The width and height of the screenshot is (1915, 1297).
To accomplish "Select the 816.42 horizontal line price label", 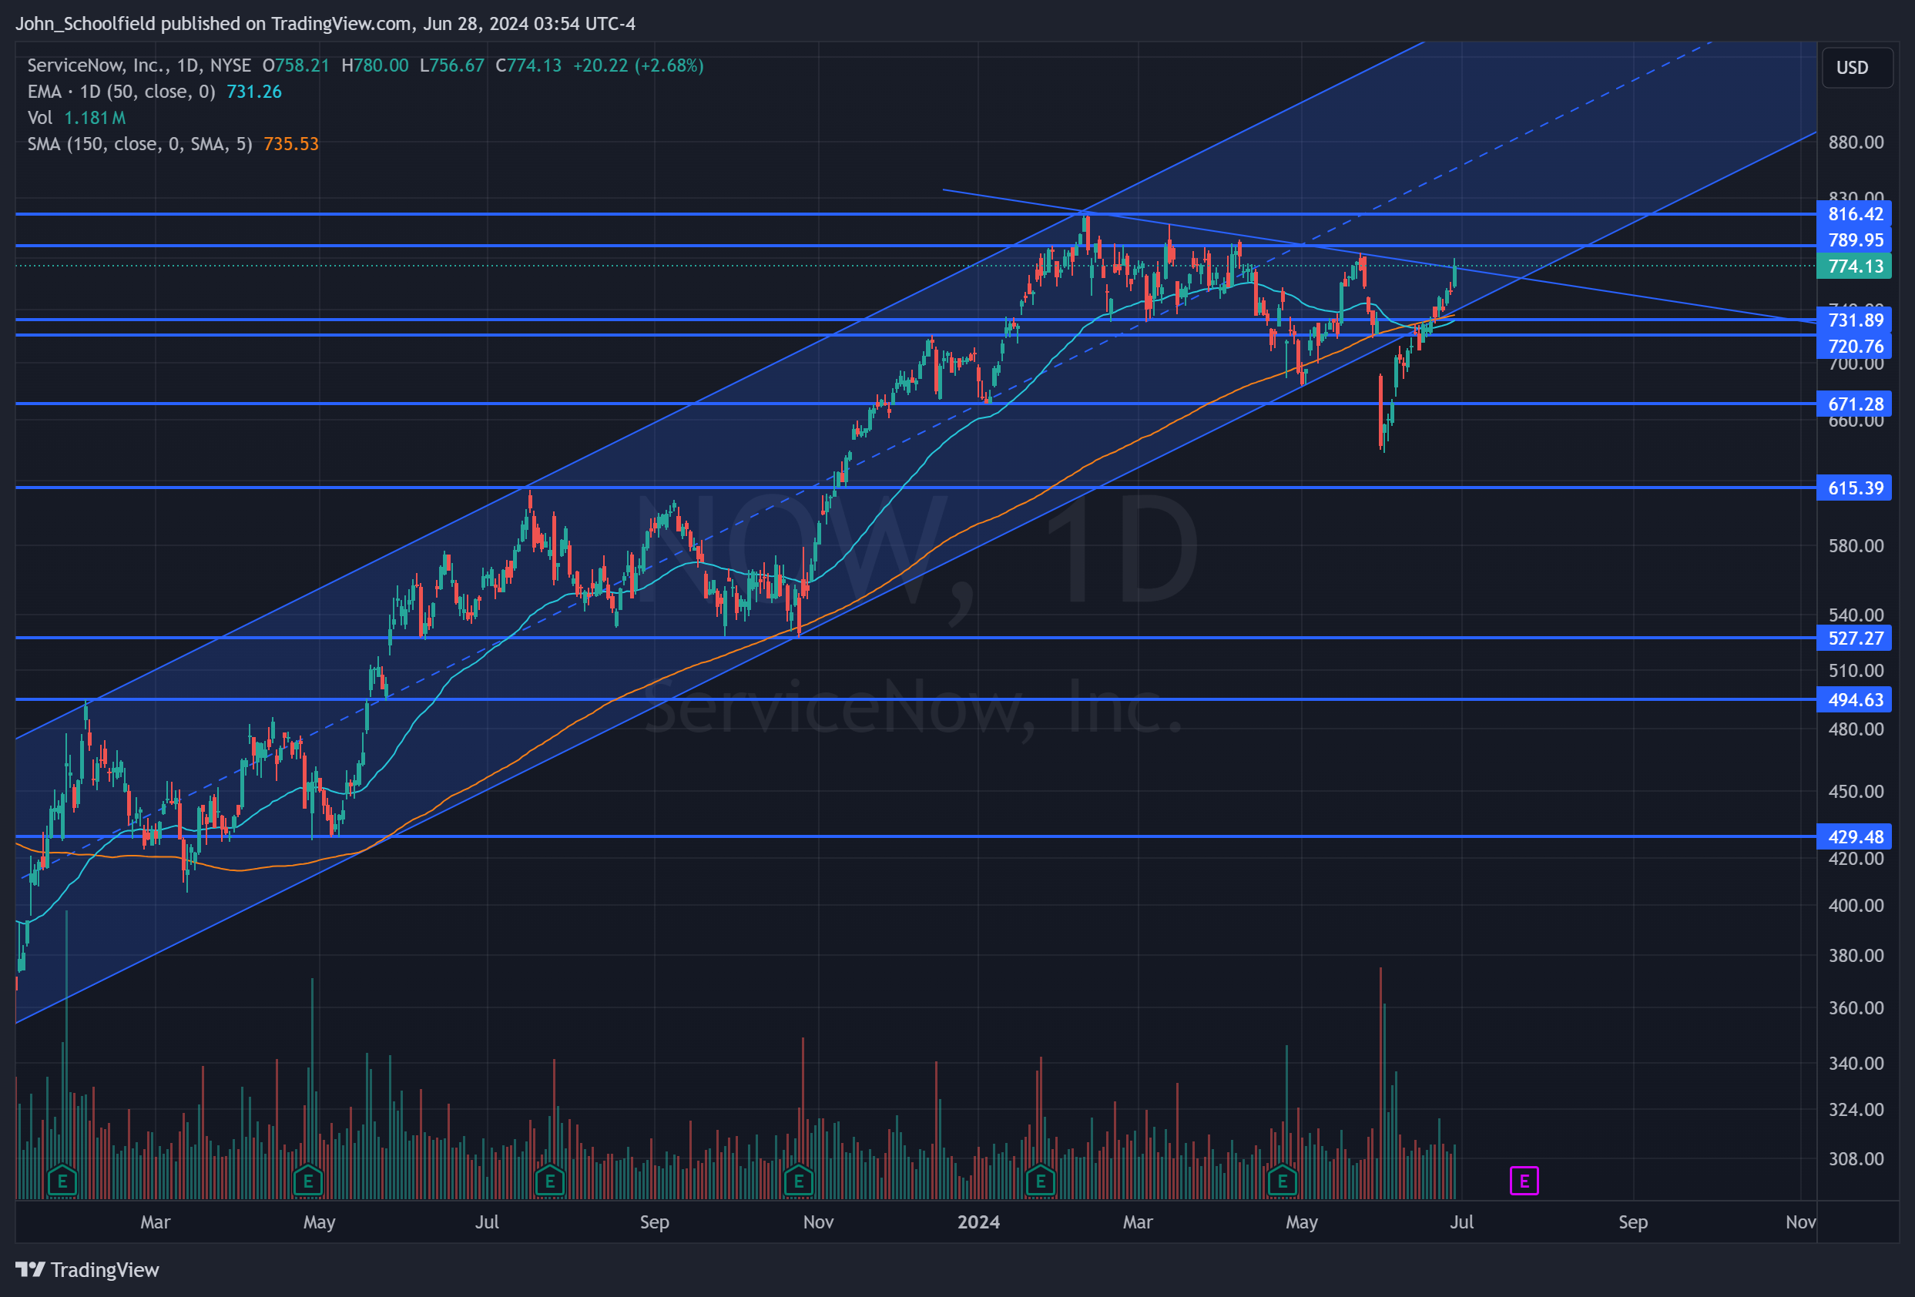I will [1854, 214].
